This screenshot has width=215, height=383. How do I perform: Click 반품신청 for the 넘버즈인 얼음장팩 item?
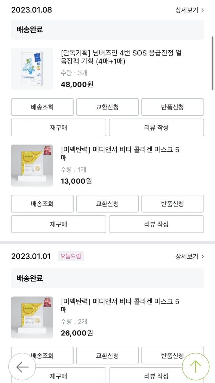click(x=172, y=107)
